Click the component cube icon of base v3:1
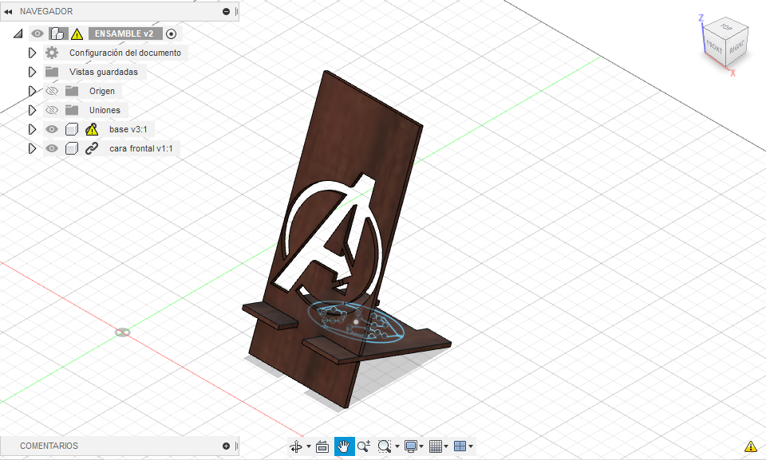The width and height of the screenshot is (766, 460). pos(72,129)
